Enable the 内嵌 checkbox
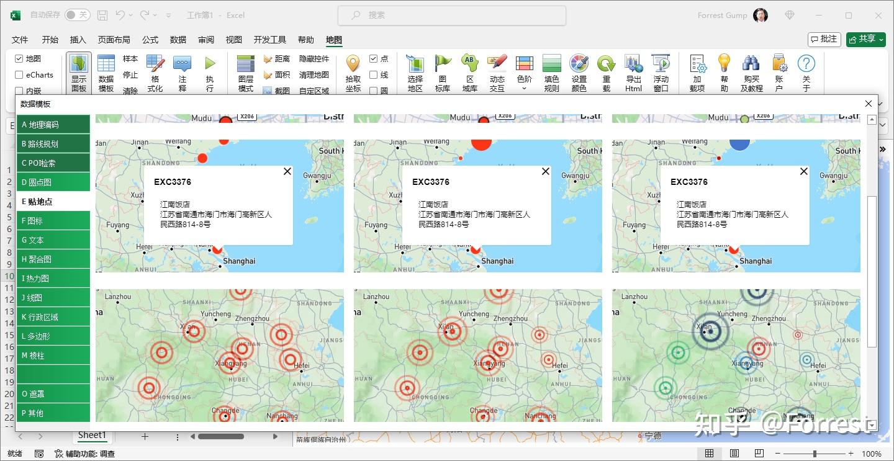The height and width of the screenshot is (461, 894). (x=19, y=91)
